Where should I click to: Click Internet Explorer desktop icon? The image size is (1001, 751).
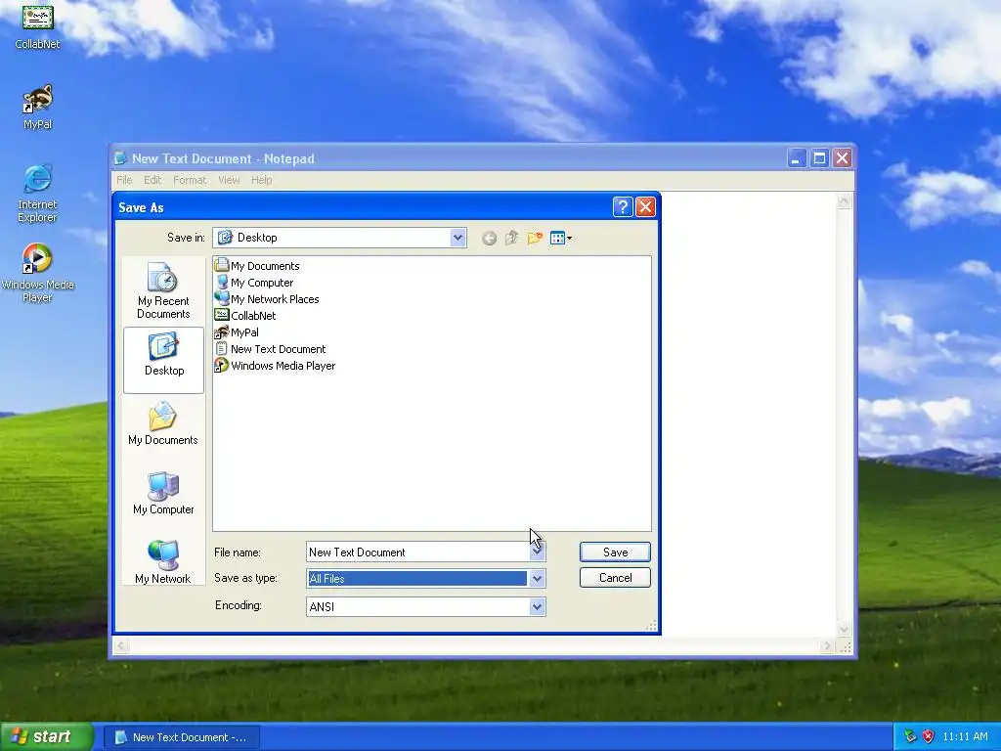pyautogui.click(x=37, y=194)
